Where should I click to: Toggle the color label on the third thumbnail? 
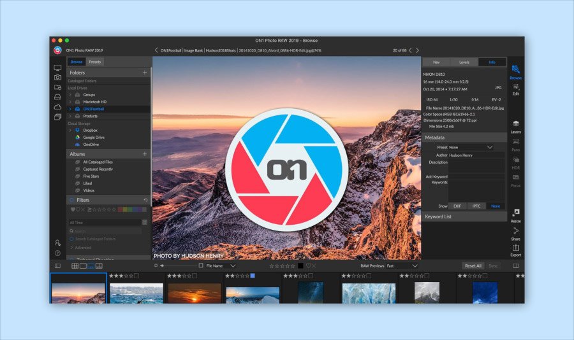pos(195,276)
